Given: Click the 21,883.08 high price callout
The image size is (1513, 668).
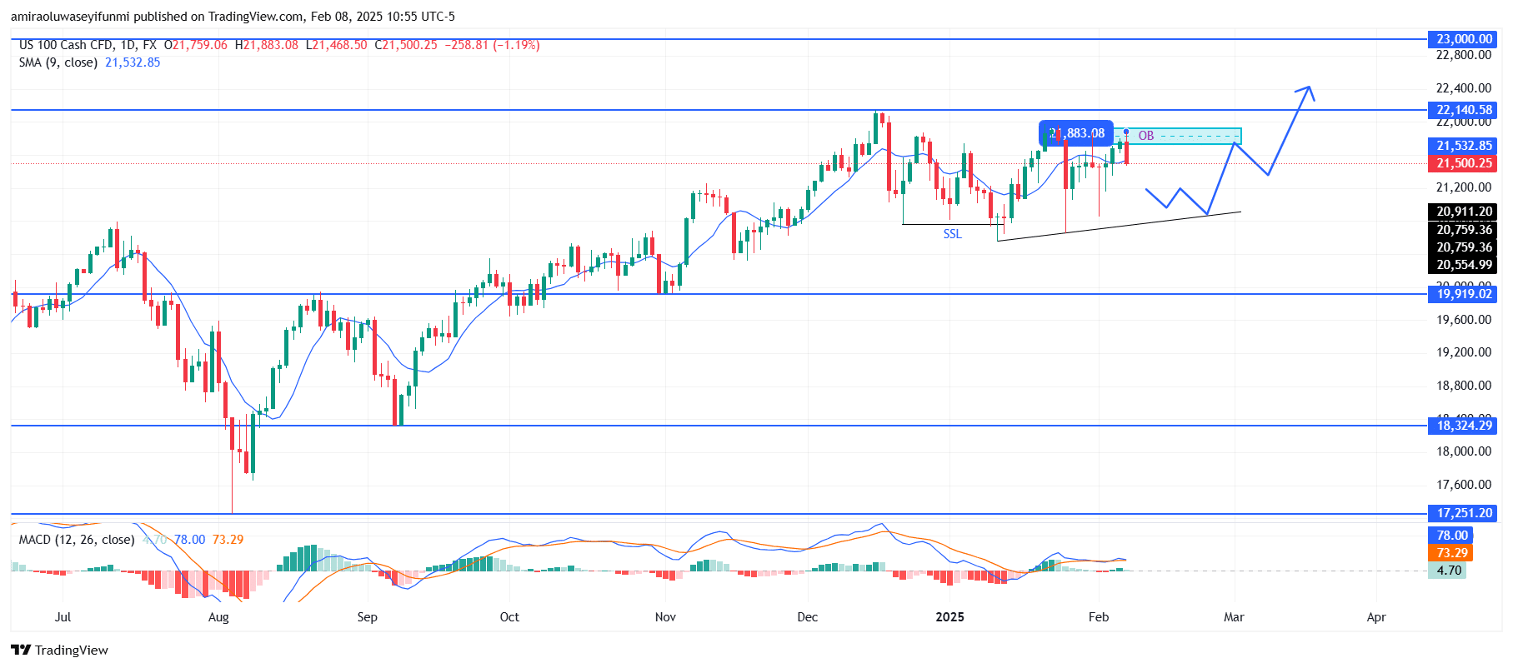Looking at the screenshot, I should click(x=1076, y=133).
